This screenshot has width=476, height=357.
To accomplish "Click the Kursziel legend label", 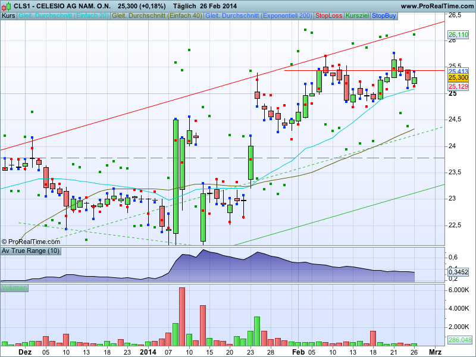I will 357,15.
